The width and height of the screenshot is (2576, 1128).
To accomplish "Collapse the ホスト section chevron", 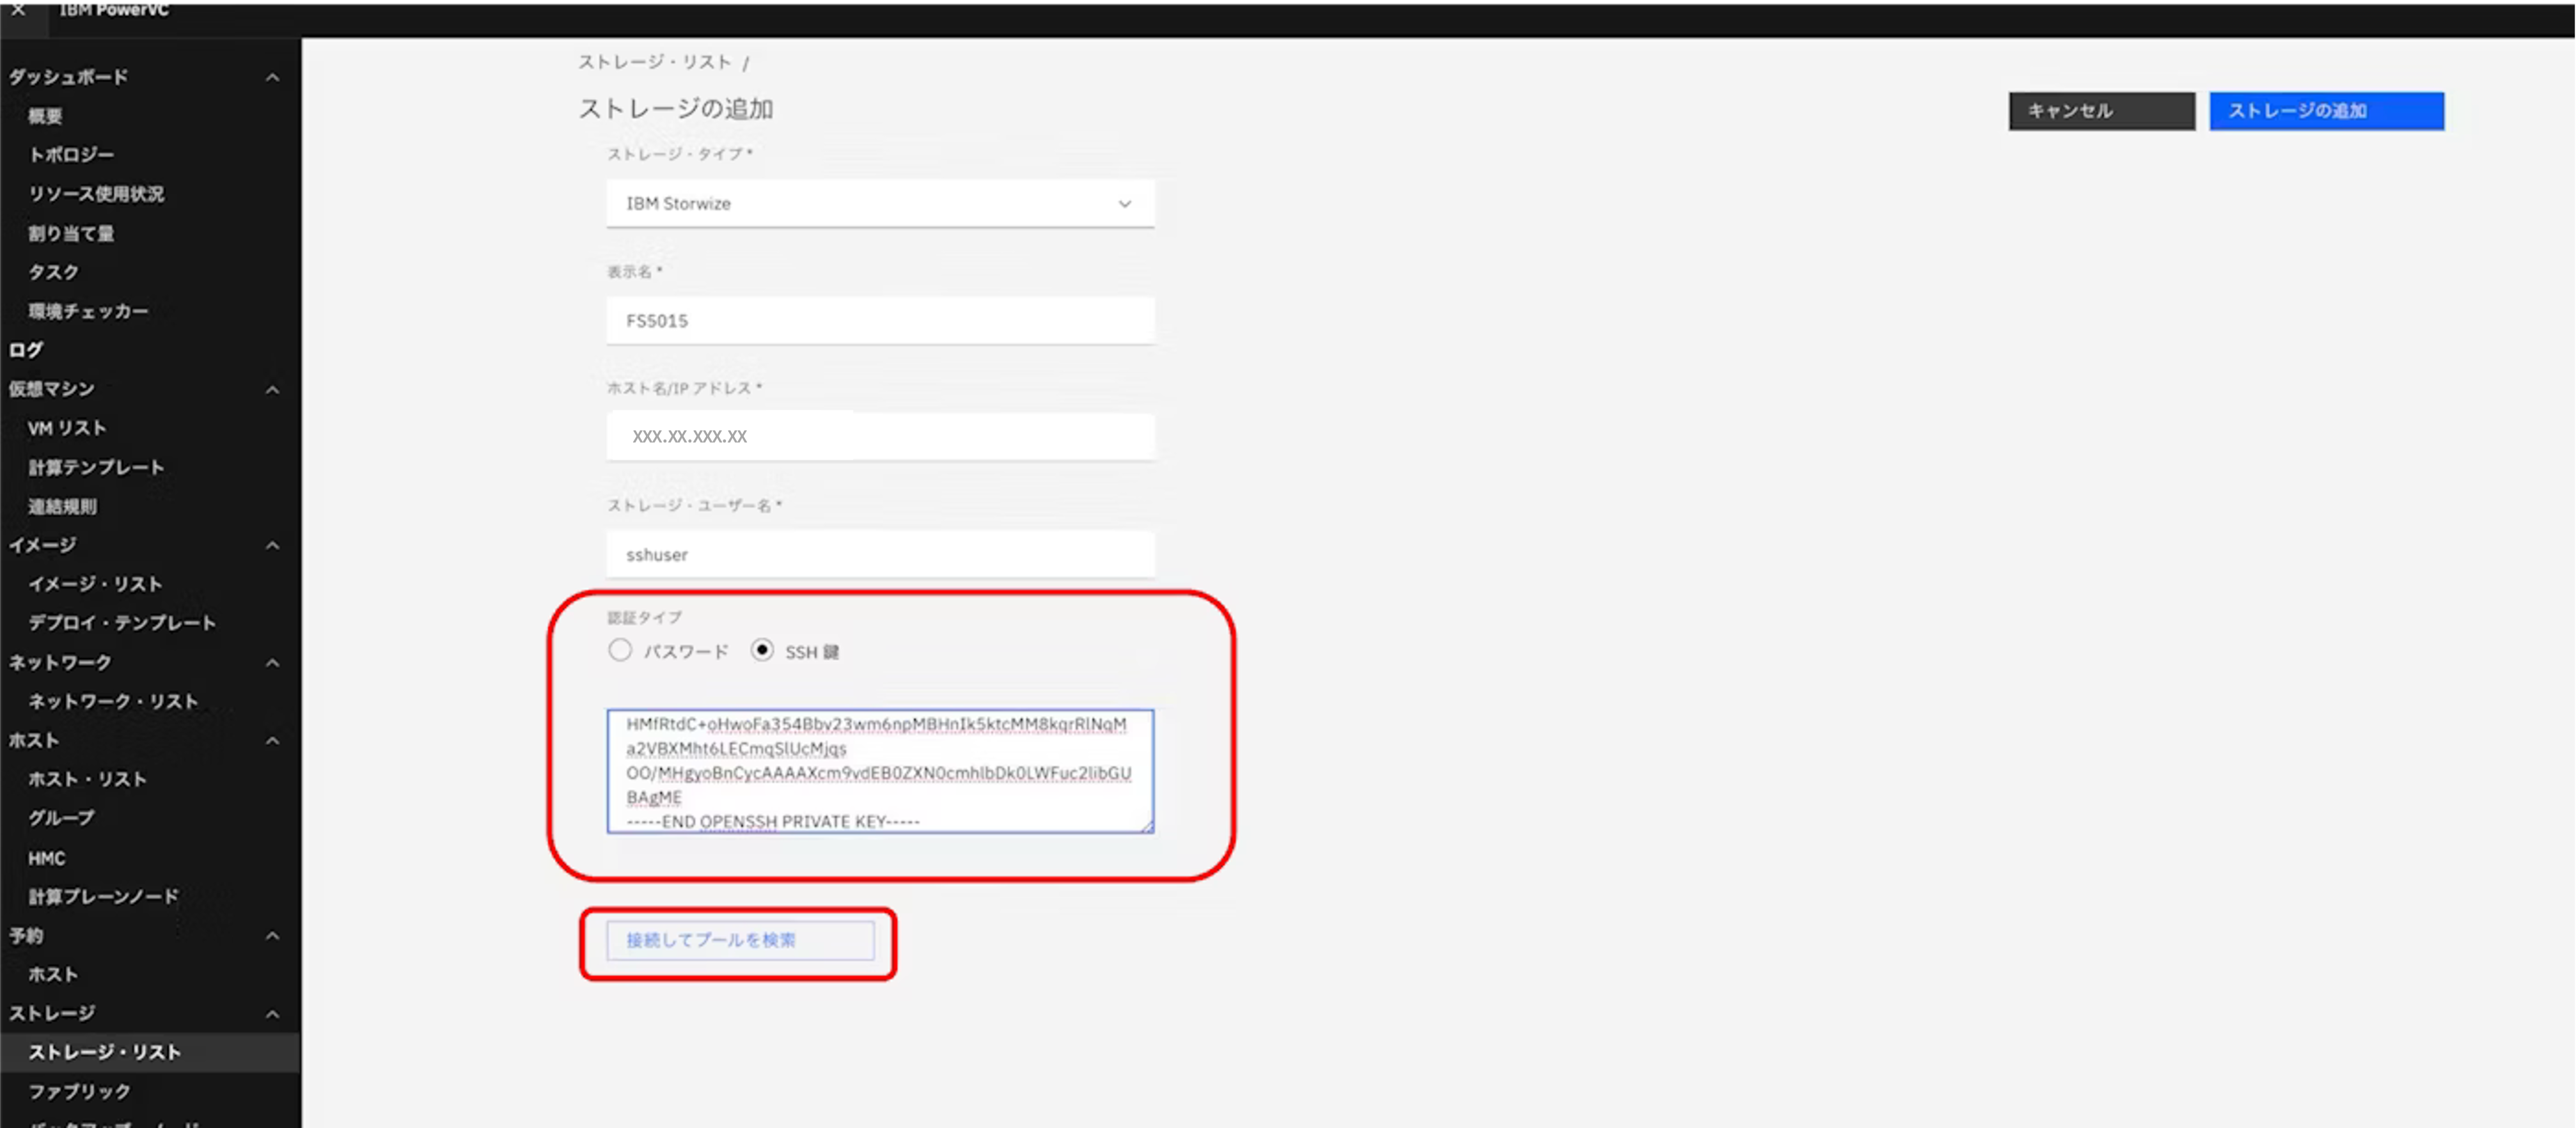I will [x=272, y=741].
